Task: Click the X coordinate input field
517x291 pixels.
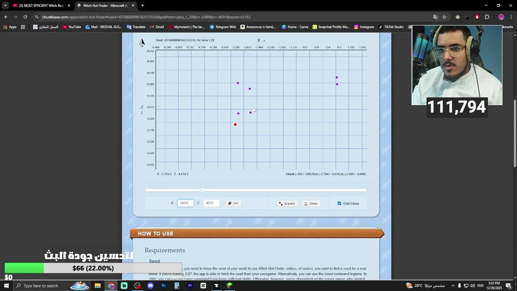Action: tap(185, 203)
